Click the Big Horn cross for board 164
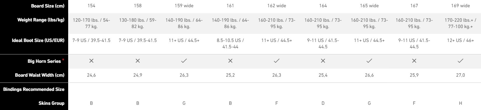 click(x=323, y=61)
